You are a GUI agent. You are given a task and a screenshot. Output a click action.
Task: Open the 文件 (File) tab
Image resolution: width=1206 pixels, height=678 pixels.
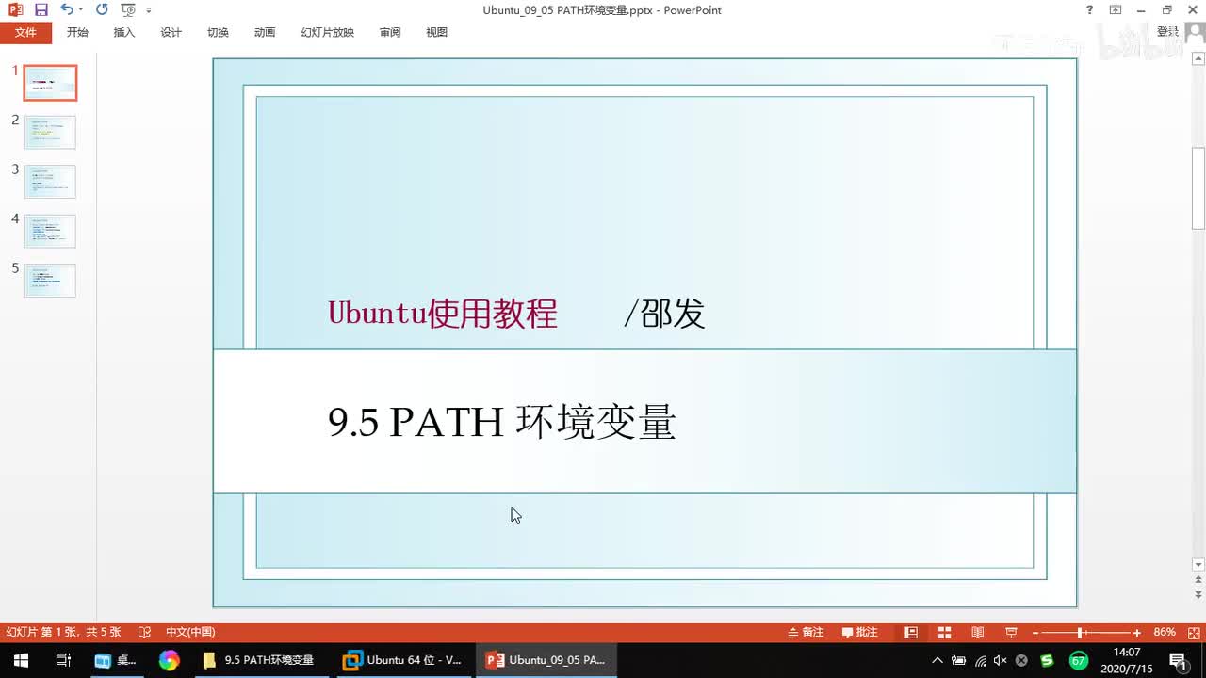coord(25,32)
